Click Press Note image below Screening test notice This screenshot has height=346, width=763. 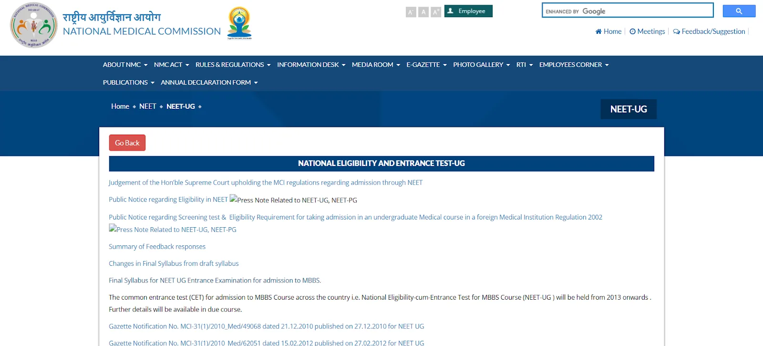tap(173, 229)
